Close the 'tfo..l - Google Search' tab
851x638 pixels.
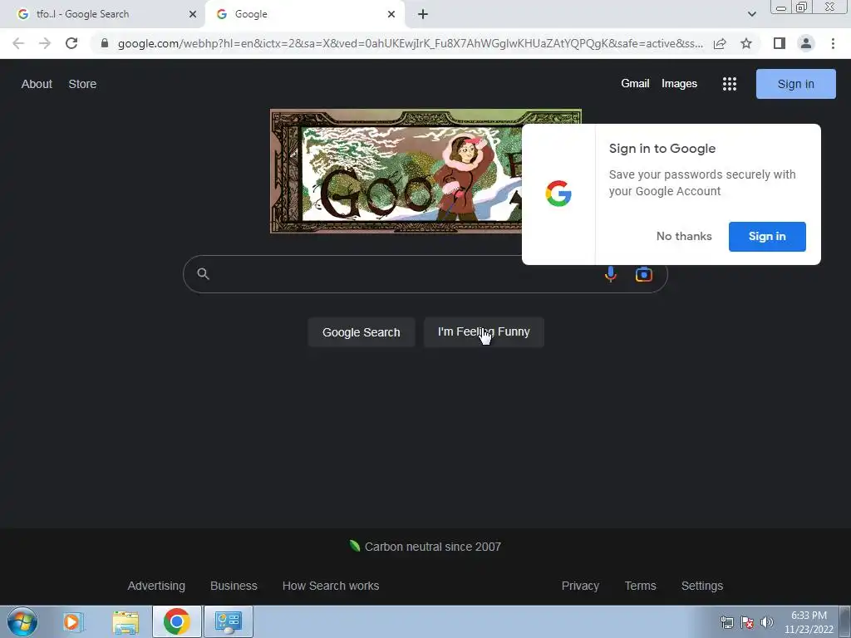[x=193, y=14]
